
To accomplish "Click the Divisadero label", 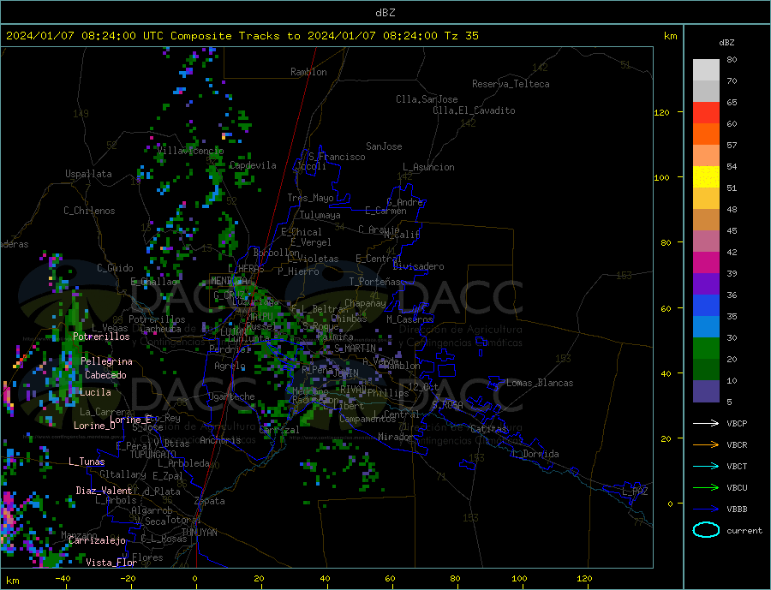I will (x=418, y=266).
